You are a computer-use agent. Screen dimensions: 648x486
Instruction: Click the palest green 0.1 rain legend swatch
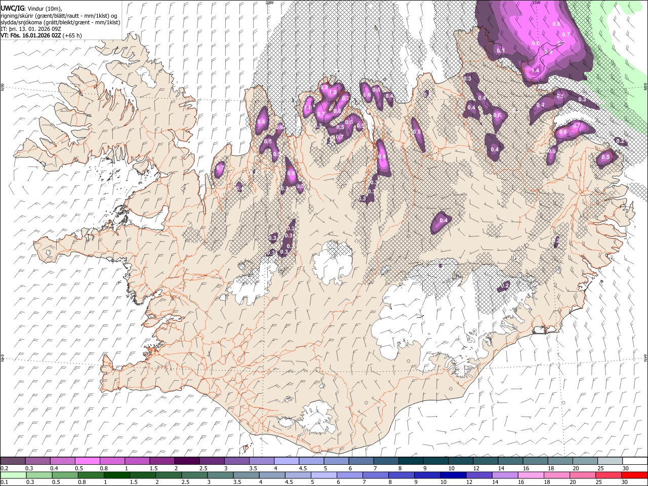[x=13, y=475]
